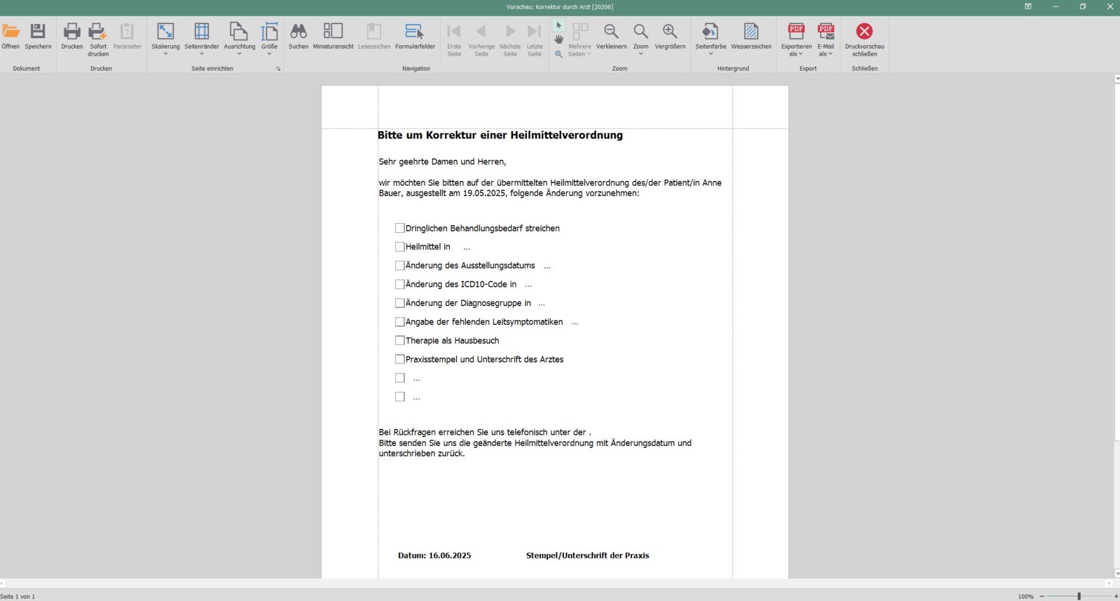Click the Navigation group area
1120x601 pixels.
[x=415, y=68]
